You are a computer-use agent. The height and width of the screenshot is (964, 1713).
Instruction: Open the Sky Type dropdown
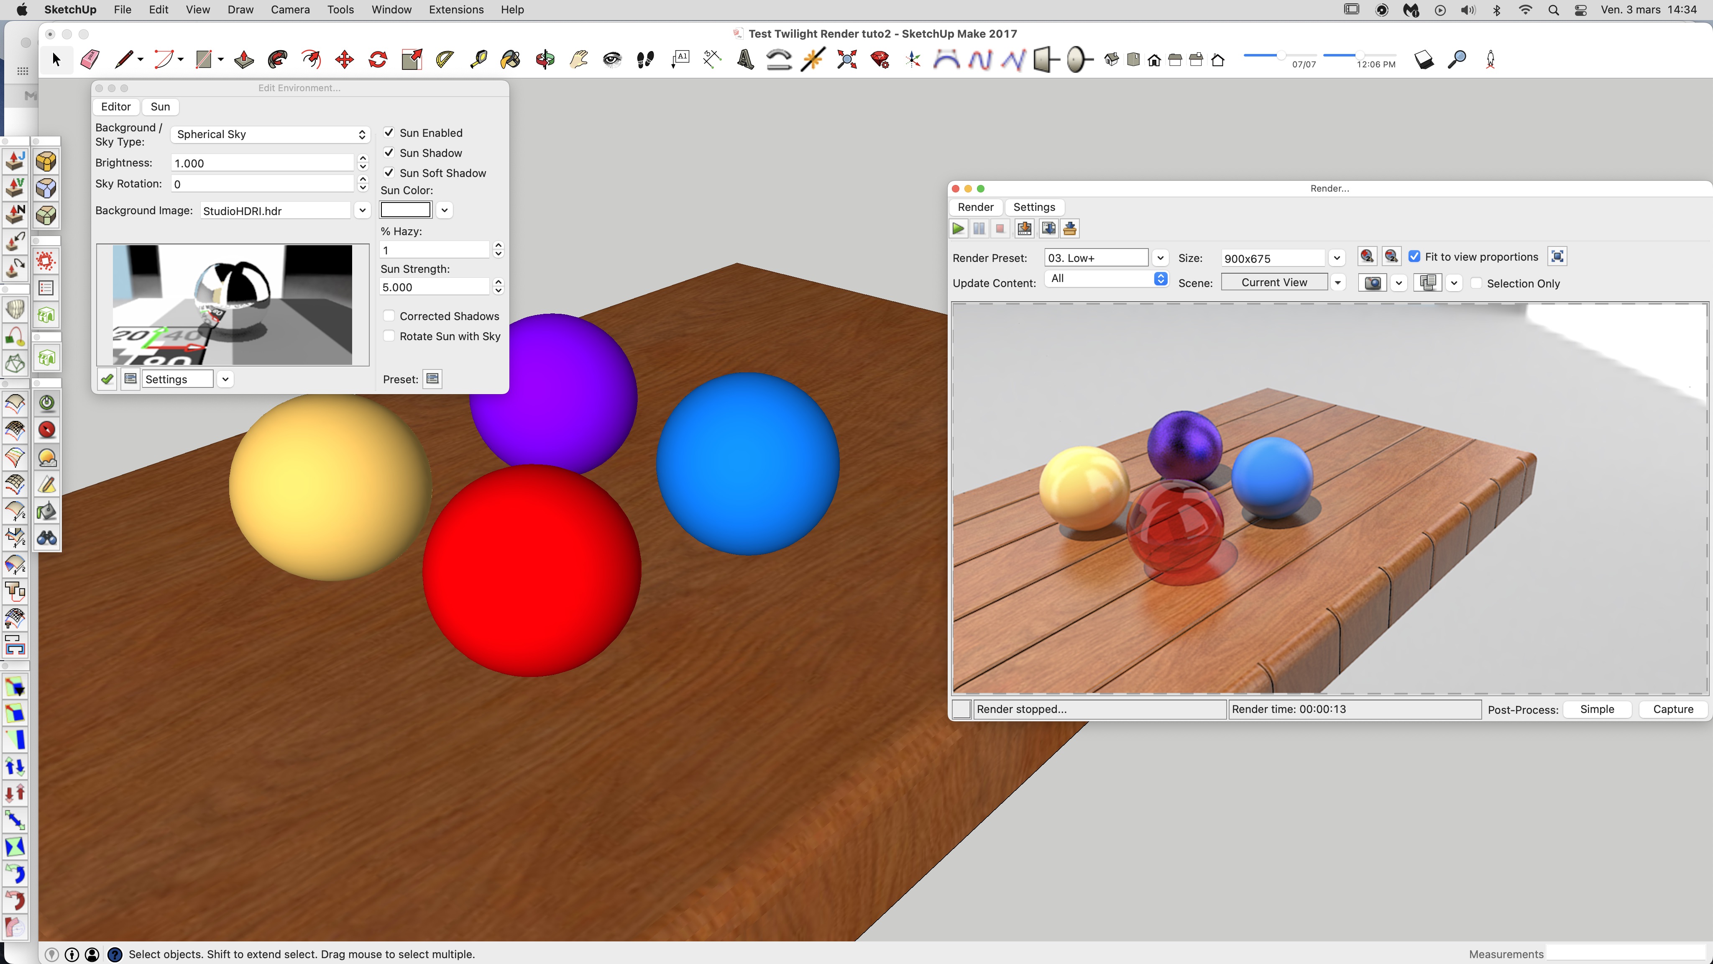click(x=271, y=134)
